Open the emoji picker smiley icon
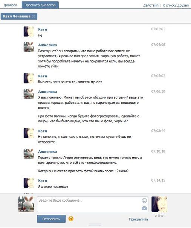This screenshot has height=228, width=191. pos(144,201)
